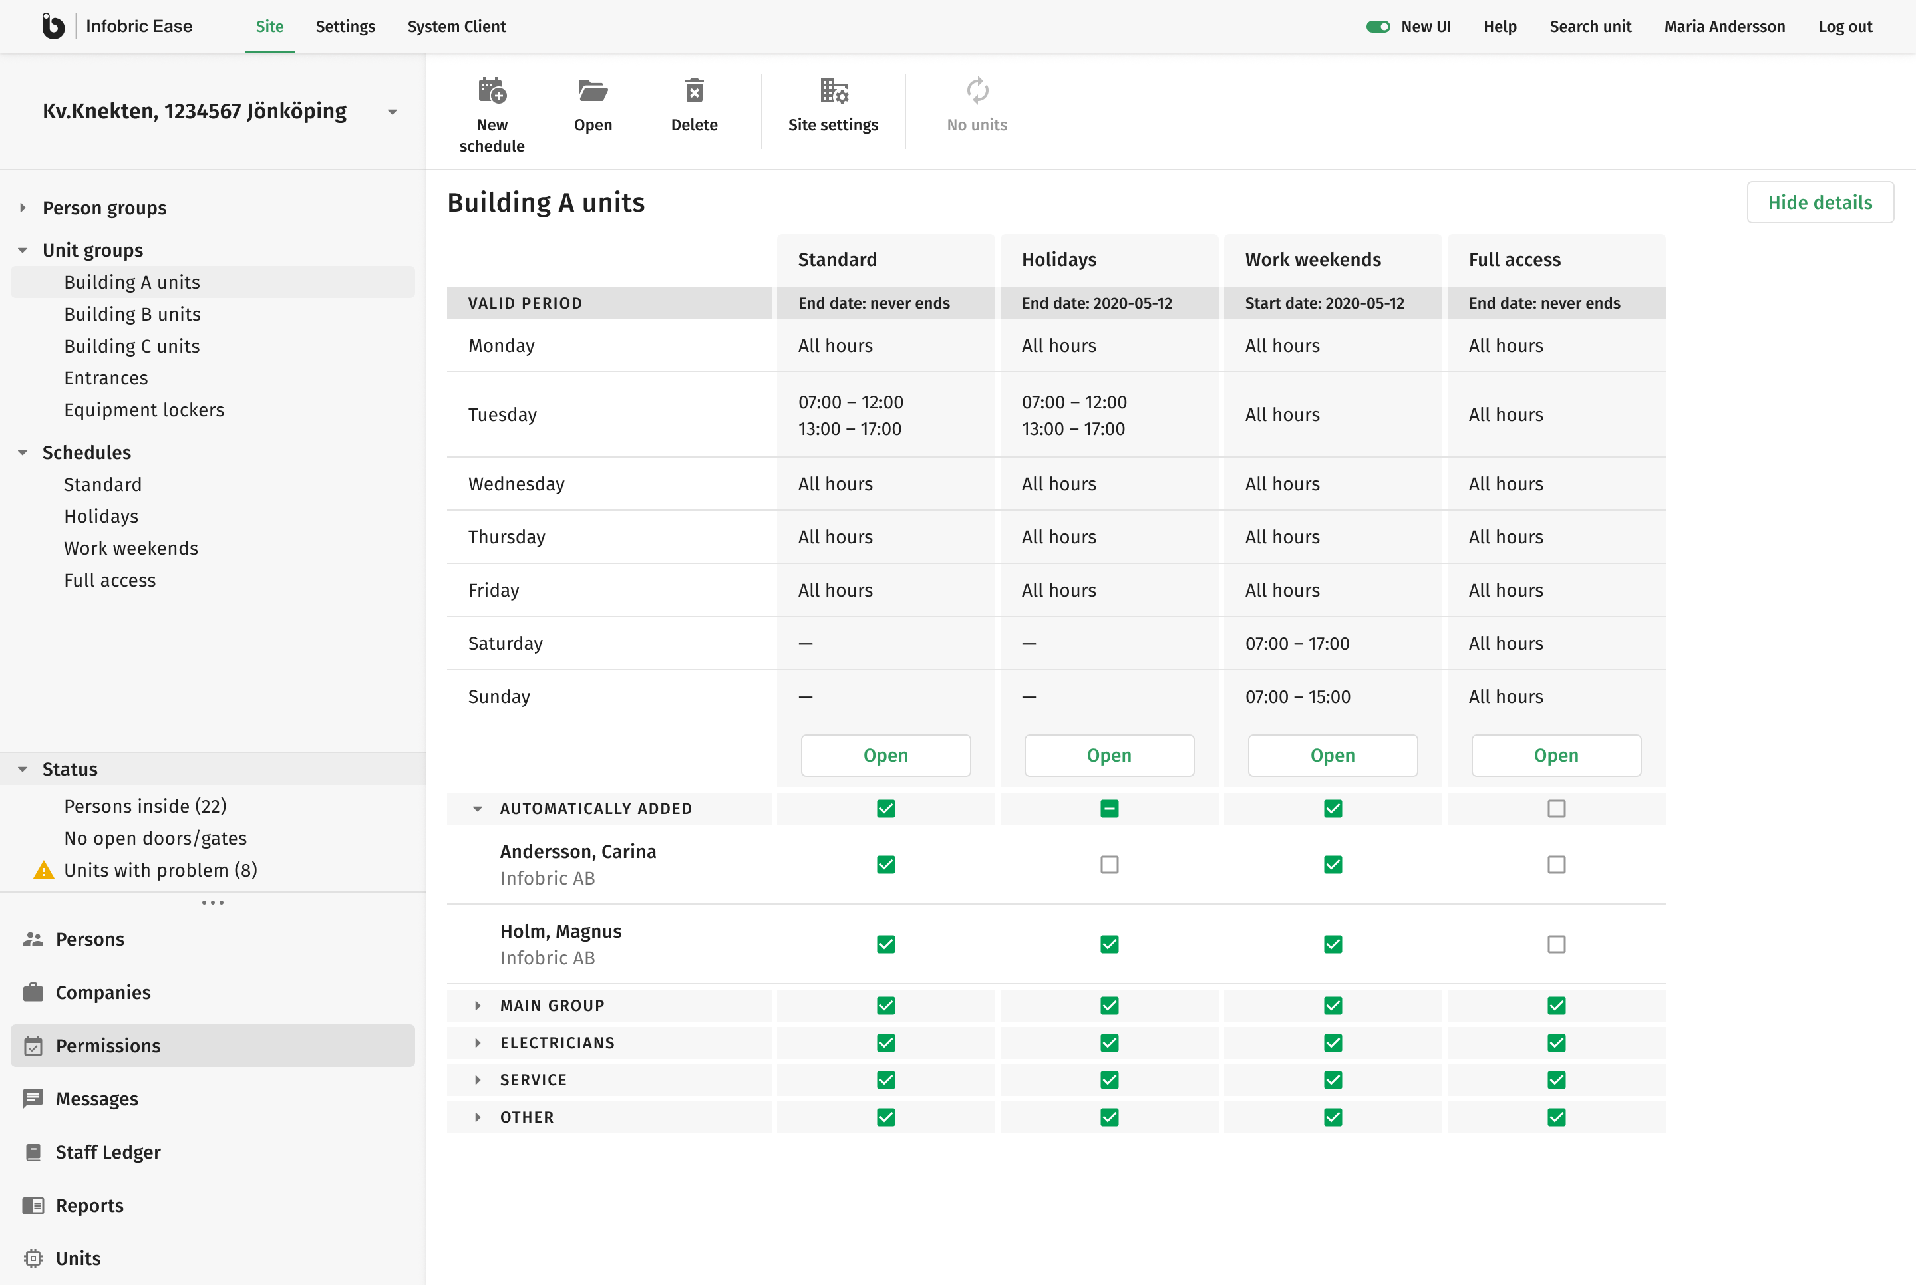Check Andersson, Carina Holidays checkbox
This screenshot has height=1285, width=1916.
click(x=1110, y=865)
